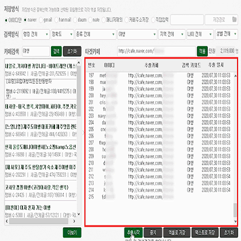Viewport: 241px width, 241px height.
Task: Open the 랭킹 전체 dropdown
Action: click(x=36, y=34)
